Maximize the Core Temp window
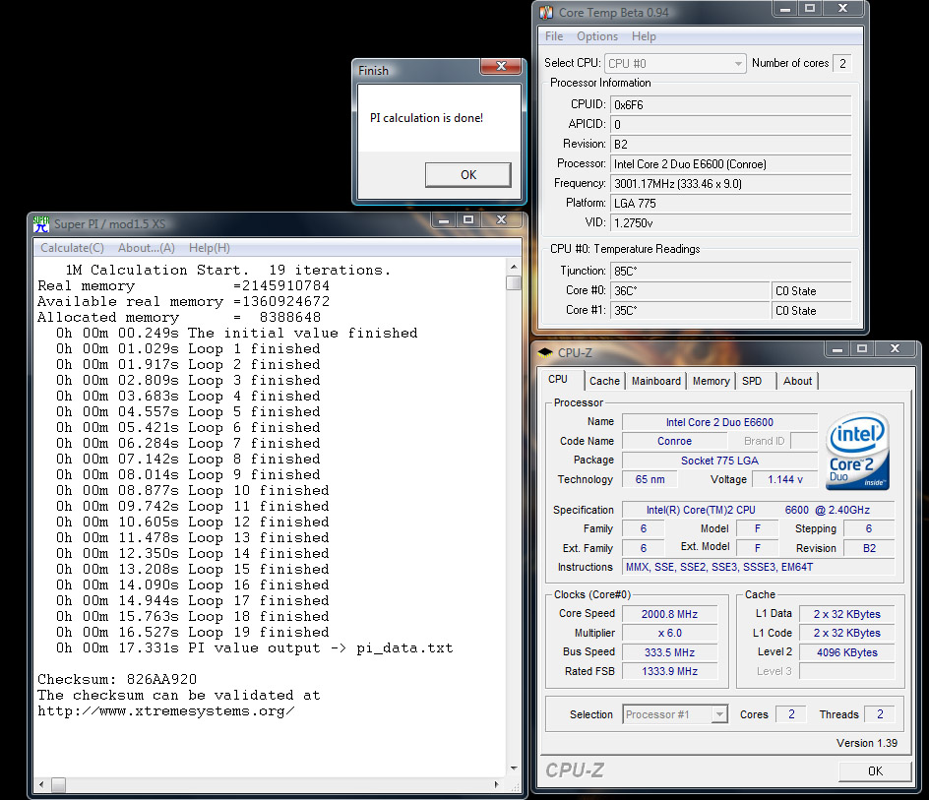The width and height of the screenshot is (929, 800). click(809, 8)
